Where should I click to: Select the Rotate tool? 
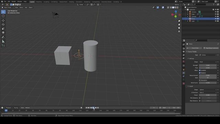click(3, 24)
